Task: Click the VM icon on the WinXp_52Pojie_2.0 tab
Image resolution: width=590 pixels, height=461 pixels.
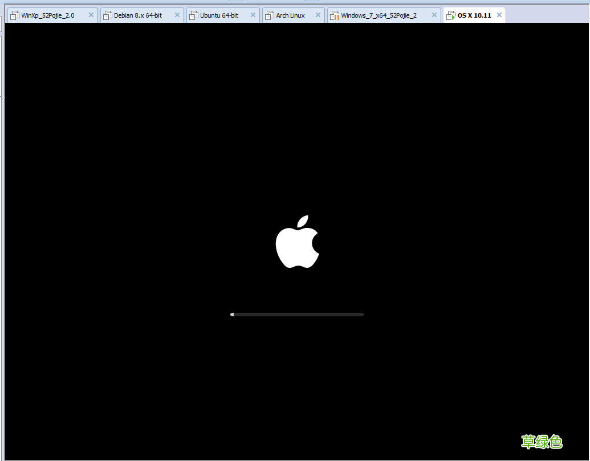Action: (15, 15)
